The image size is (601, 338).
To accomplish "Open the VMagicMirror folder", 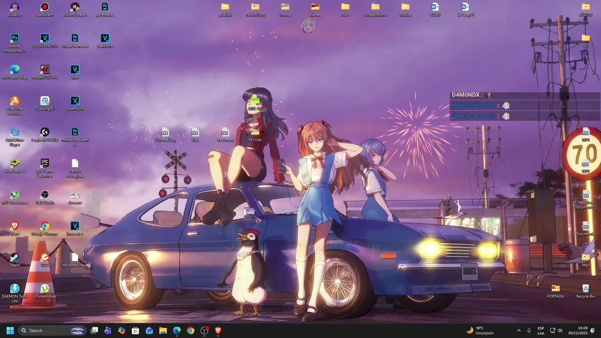I will coord(375,10).
